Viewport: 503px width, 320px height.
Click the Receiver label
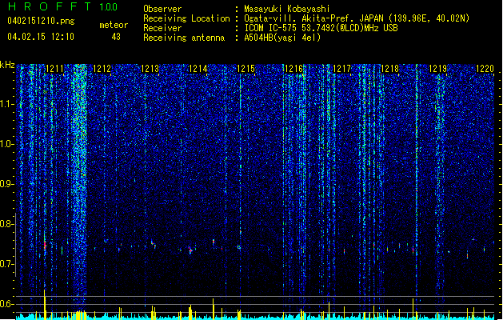162,28
